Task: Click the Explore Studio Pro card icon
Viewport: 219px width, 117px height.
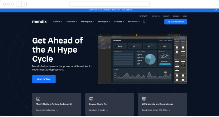Action: pyautogui.click(x=91, y=99)
